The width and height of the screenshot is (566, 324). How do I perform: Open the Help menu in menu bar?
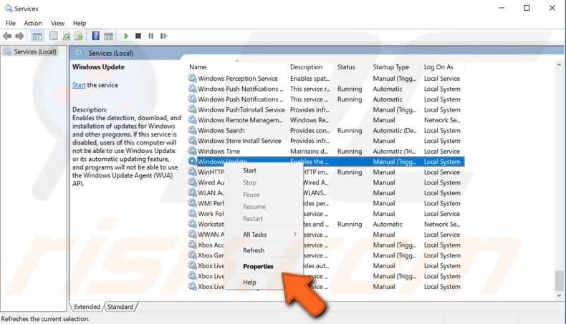point(80,23)
